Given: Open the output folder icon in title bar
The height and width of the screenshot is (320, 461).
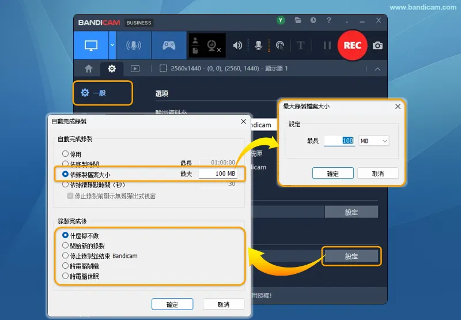Looking at the screenshot, I should point(298,20).
